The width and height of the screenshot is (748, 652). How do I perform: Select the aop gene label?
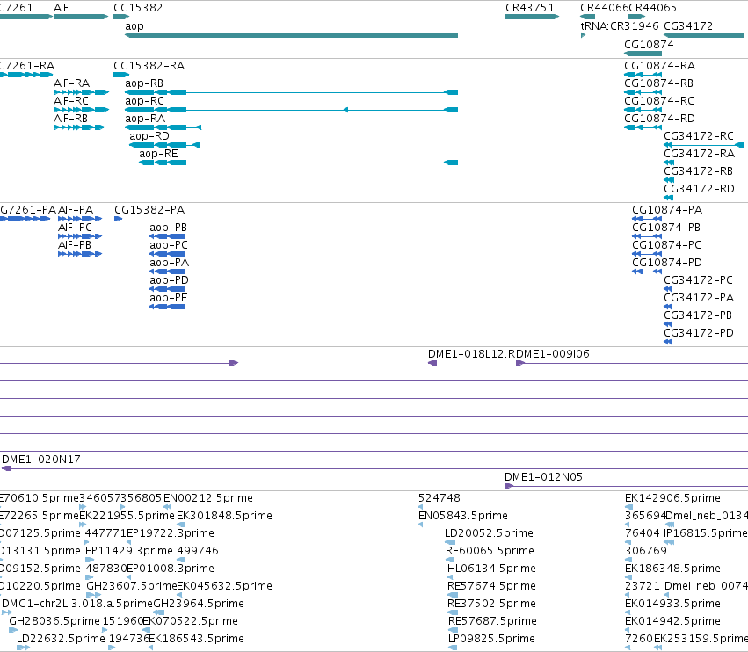134,26
